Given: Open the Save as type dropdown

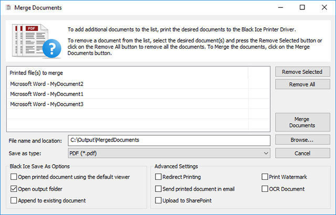Looking at the screenshot, I should [x=169, y=153].
